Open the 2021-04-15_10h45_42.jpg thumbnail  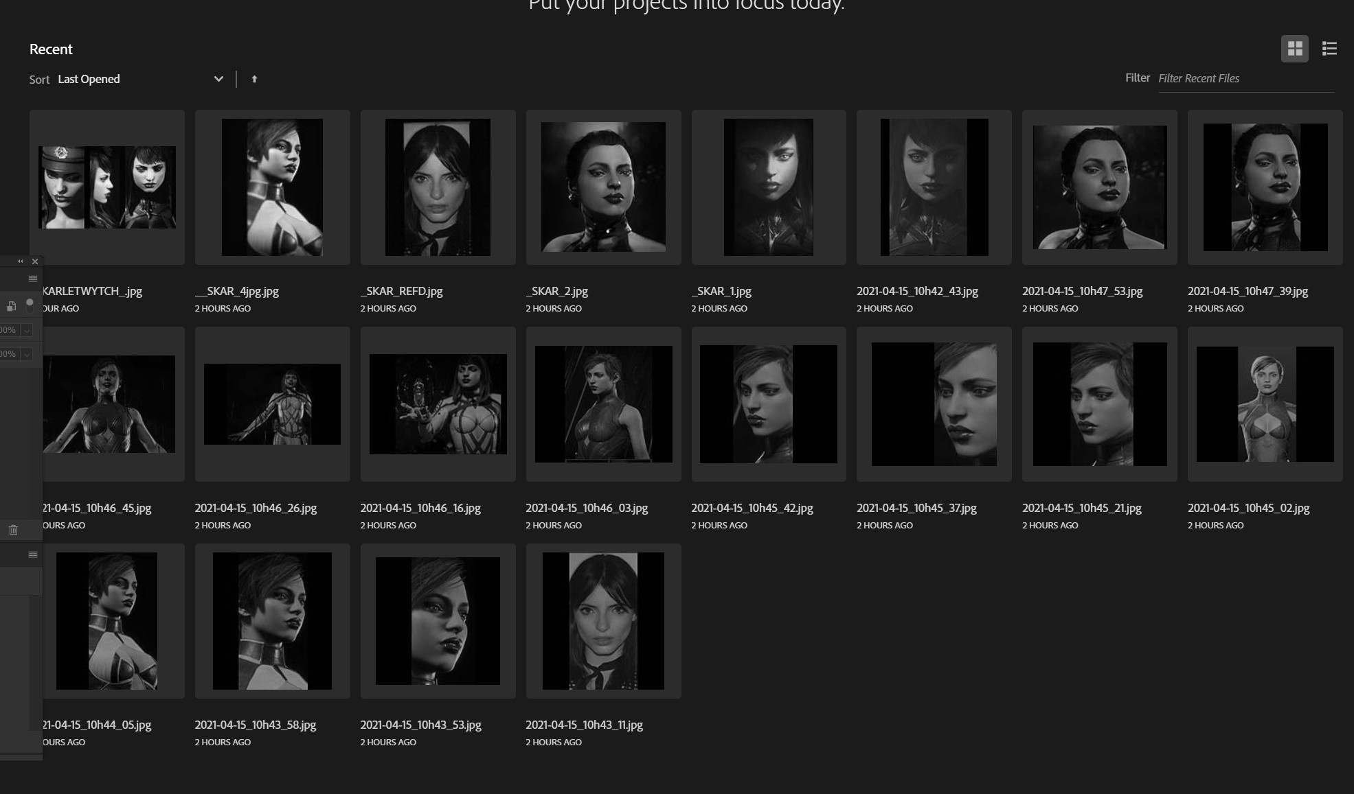769,404
